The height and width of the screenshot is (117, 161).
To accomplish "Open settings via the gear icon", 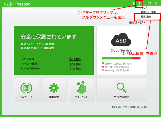I will (x=134, y=3).
